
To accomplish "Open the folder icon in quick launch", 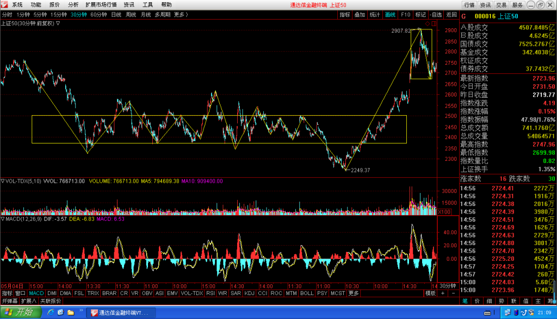I will [x=71, y=312].
